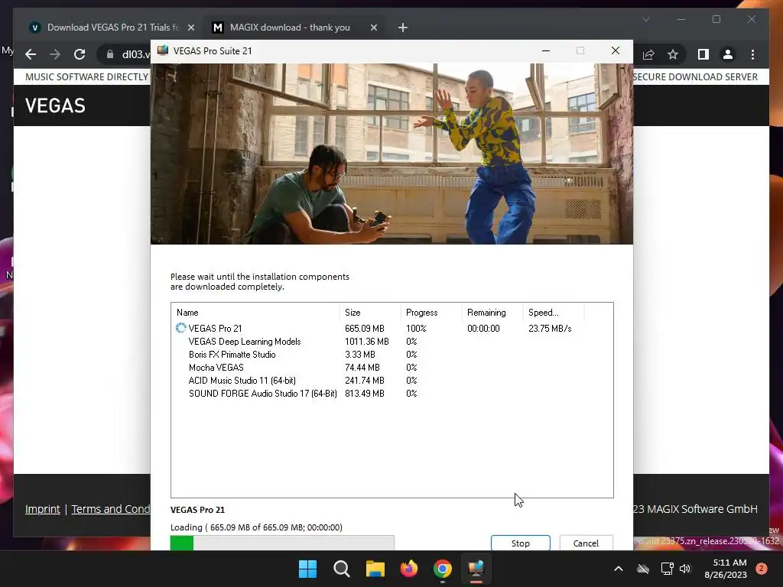Close the MAGIX download thank you tab
This screenshot has width=783, height=587.
pyautogui.click(x=373, y=28)
